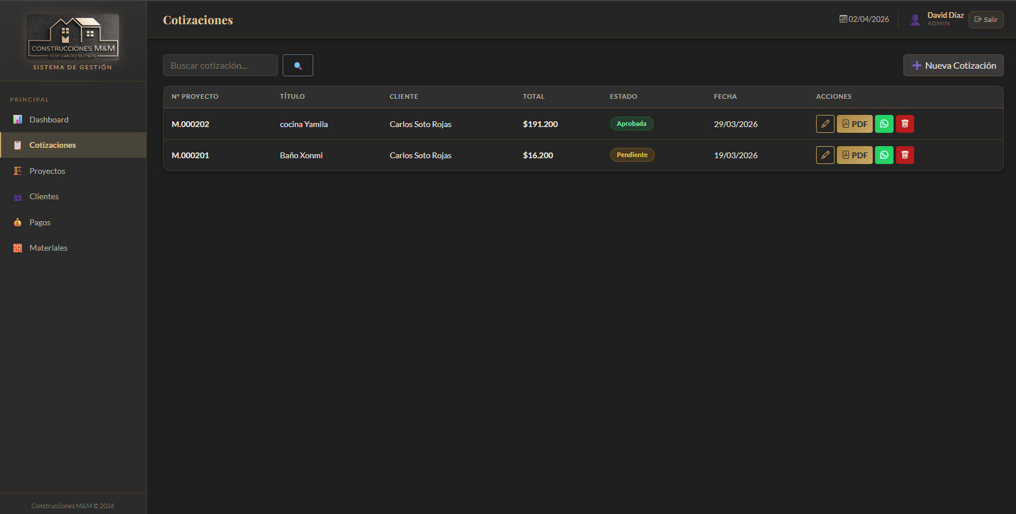This screenshot has width=1016, height=514.
Task: Delete quote M.000202 with trash icon
Action: (x=904, y=124)
